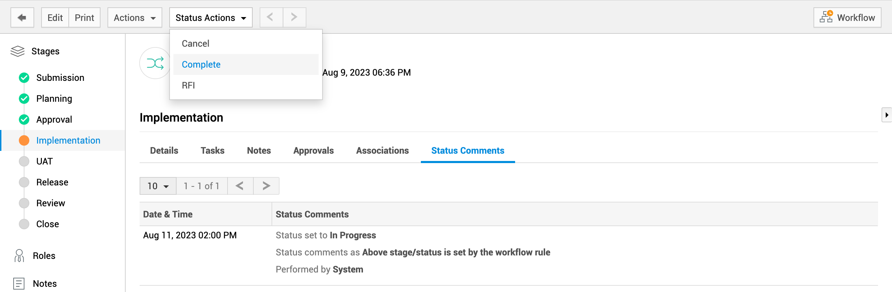The width and height of the screenshot is (892, 292).
Task: Choose RFI in Status Actions menu
Action: point(188,85)
